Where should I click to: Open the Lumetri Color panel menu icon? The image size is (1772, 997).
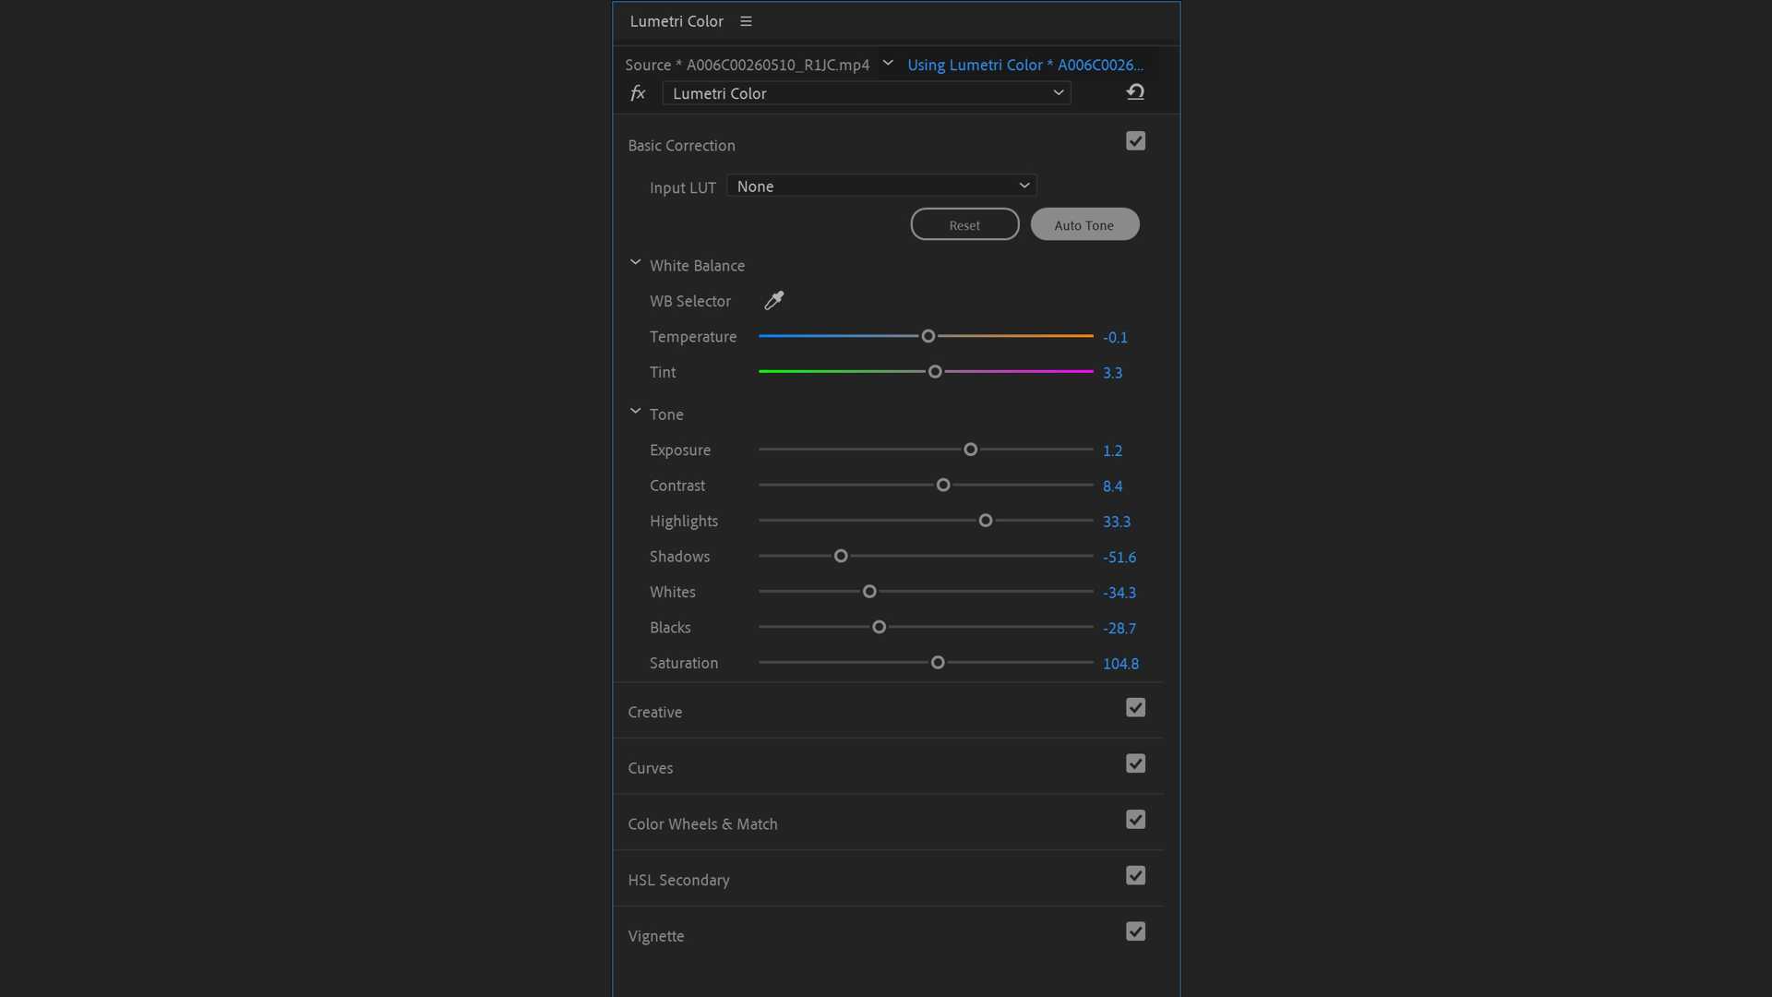[746, 21]
